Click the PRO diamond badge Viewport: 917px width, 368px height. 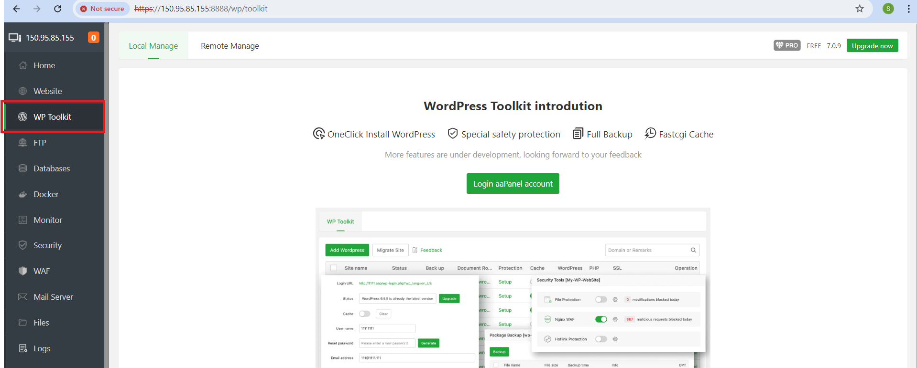point(787,45)
